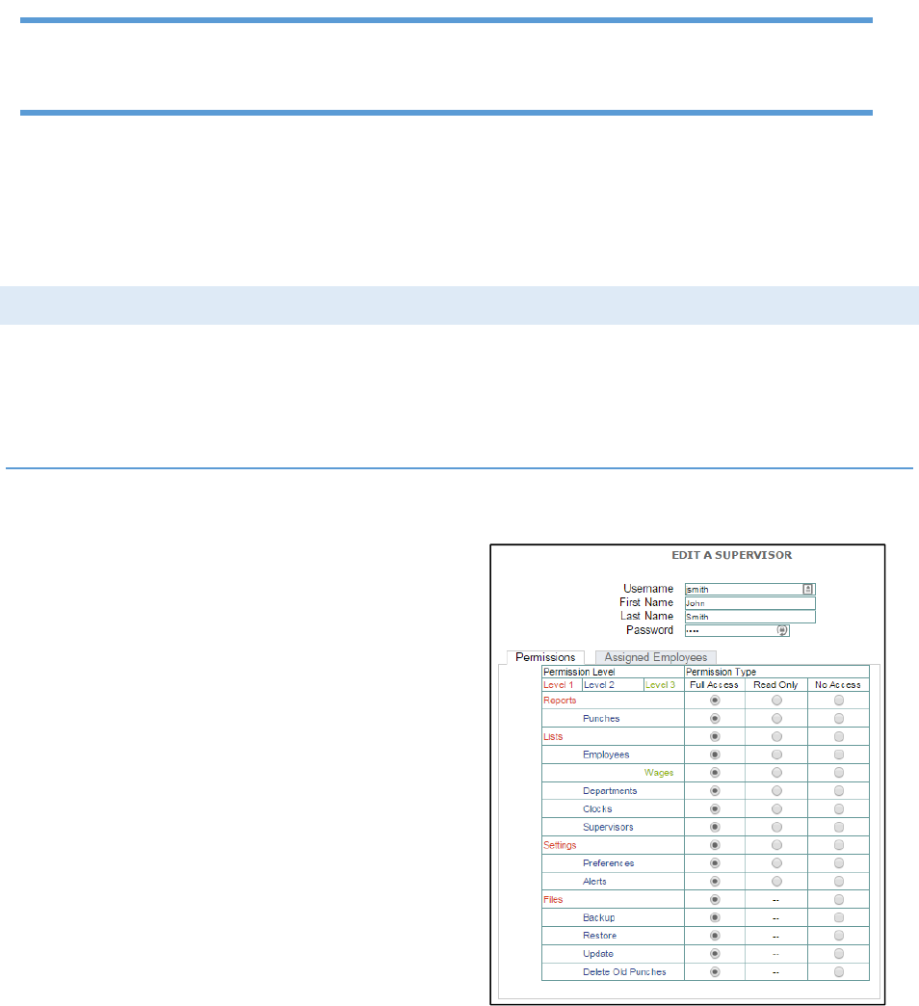The width and height of the screenshot is (919, 1006).
Task: Set Lists to Read Only
Action: click(x=776, y=736)
